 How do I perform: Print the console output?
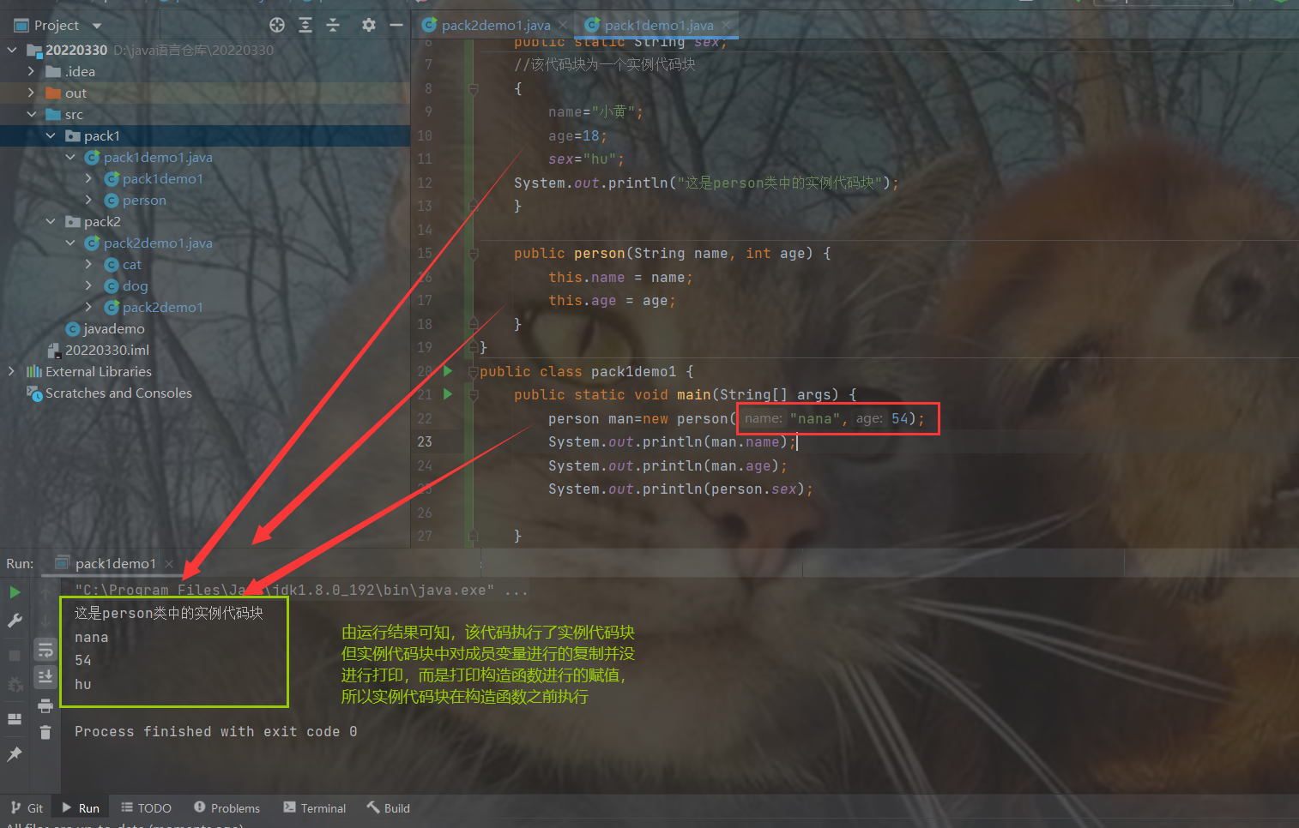(45, 705)
